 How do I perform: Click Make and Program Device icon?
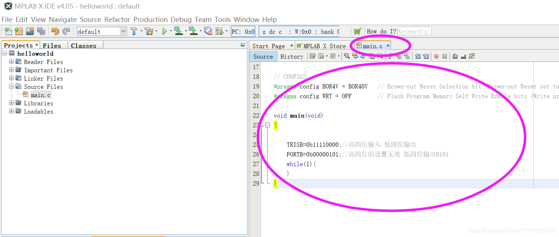click(x=178, y=31)
